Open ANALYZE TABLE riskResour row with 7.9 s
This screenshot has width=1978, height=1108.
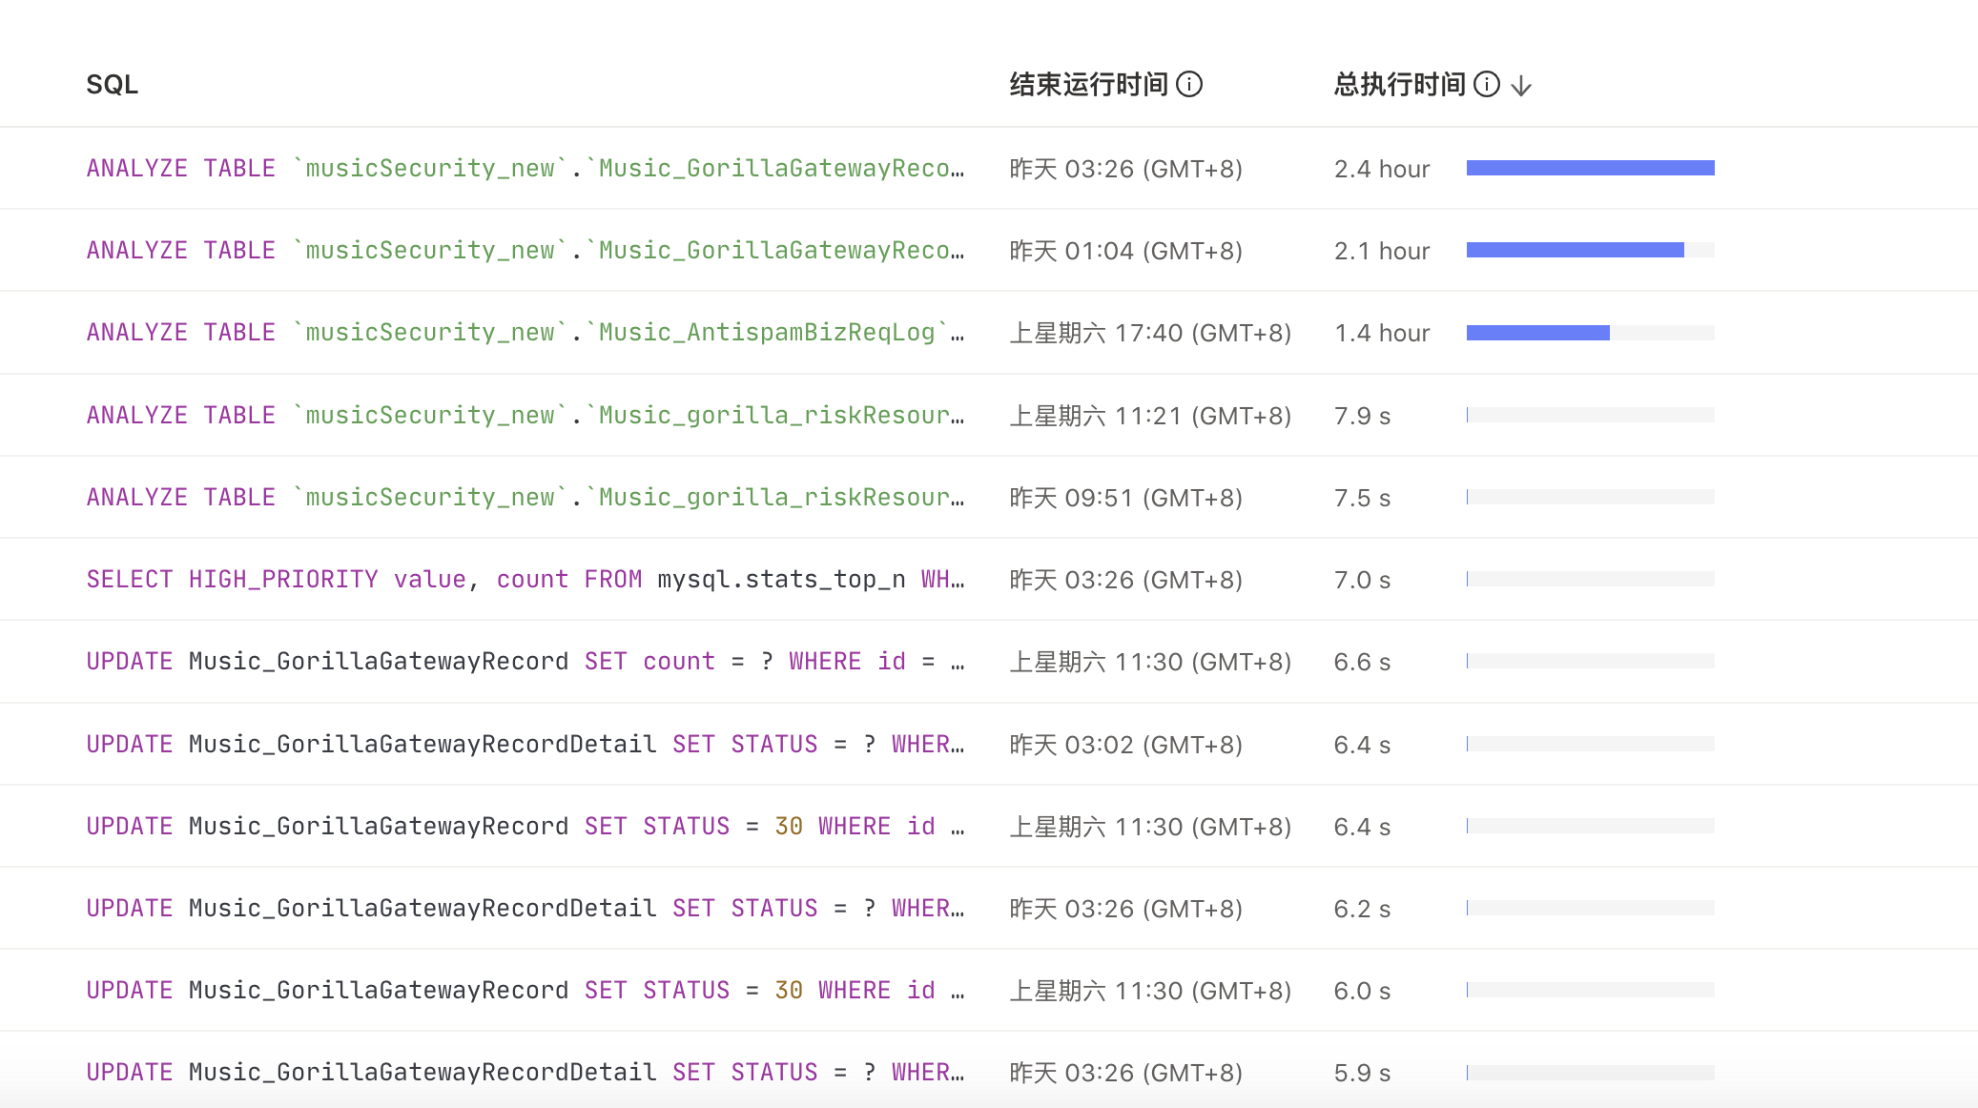pos(525,416)
